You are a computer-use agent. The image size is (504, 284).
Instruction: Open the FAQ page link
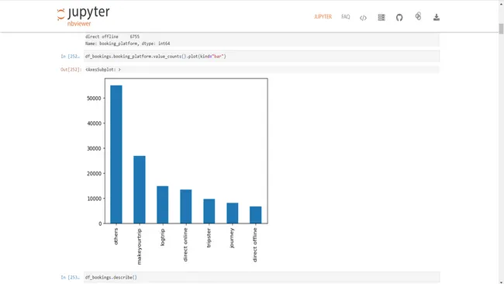pyautogui.click(x=346, y=17)
